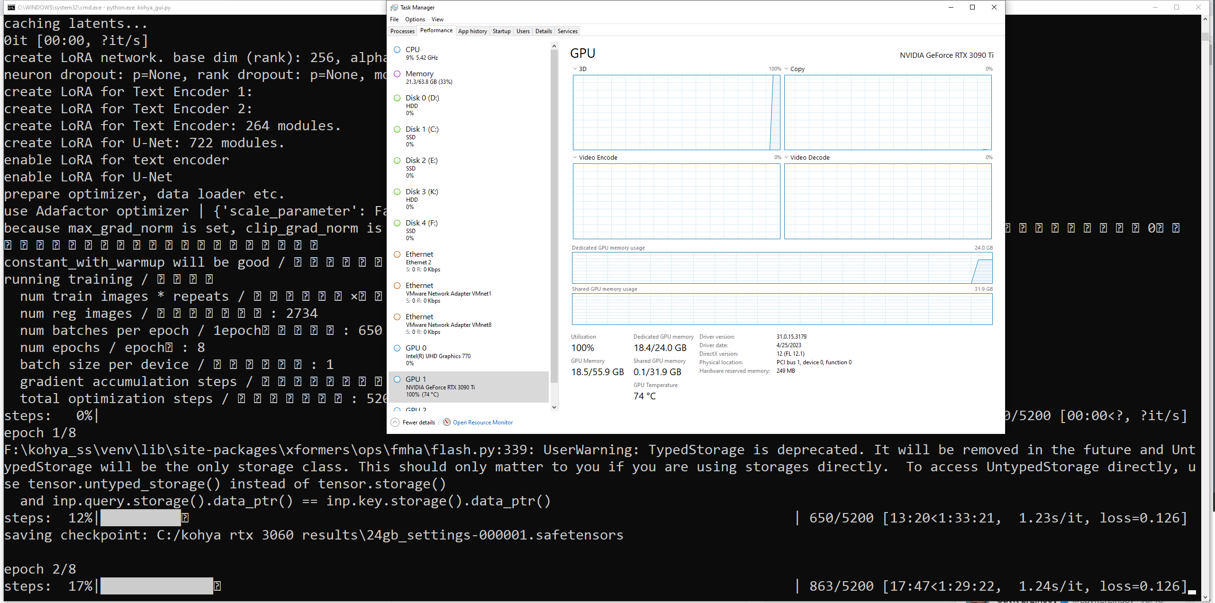Click the Task Manager title bar icon
1215x603 pixels.
tap(394, 7)
